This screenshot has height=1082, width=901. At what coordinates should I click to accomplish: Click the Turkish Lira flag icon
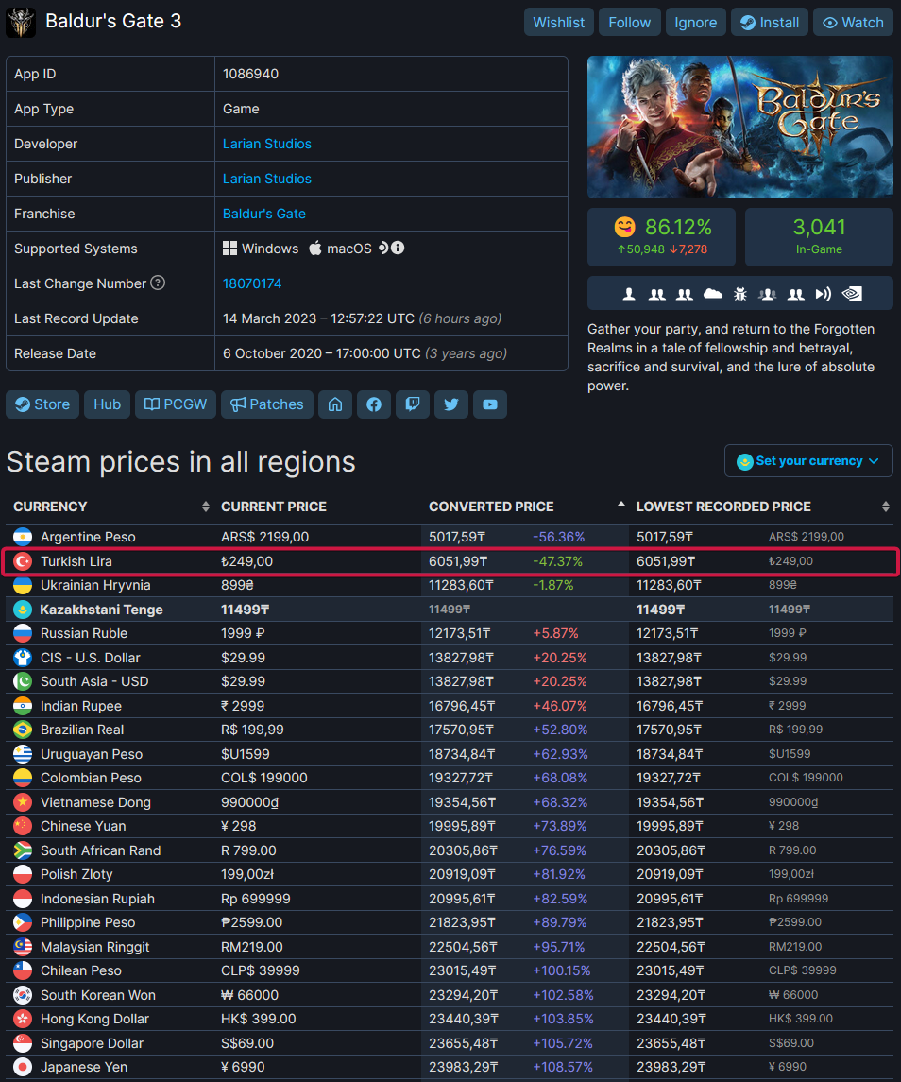pos(23,561)
